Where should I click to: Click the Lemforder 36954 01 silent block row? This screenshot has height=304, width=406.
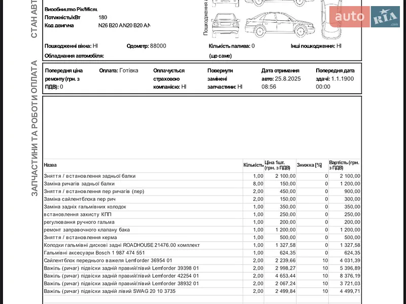coord(202,260)
